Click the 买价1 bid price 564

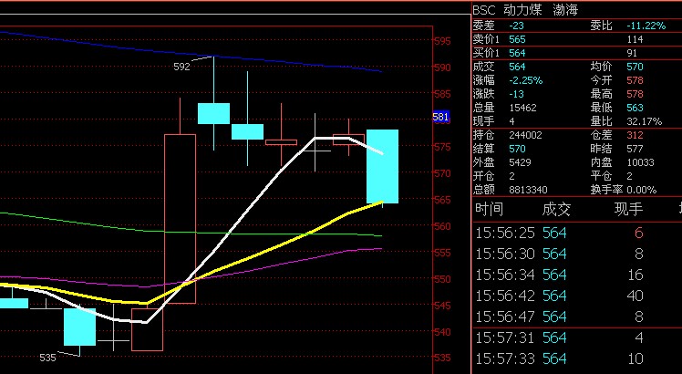click(x=517, y=53)
